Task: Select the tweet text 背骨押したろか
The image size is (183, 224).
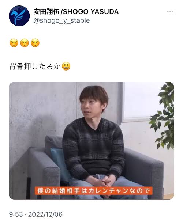Action: click(x=35, y=67)
